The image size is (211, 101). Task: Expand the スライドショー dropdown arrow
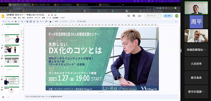[160, 16]
